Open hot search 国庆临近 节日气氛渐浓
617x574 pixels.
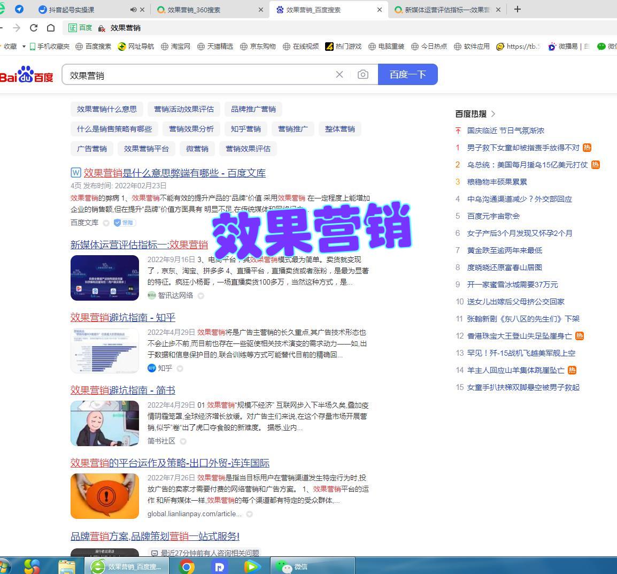[506, 131]
